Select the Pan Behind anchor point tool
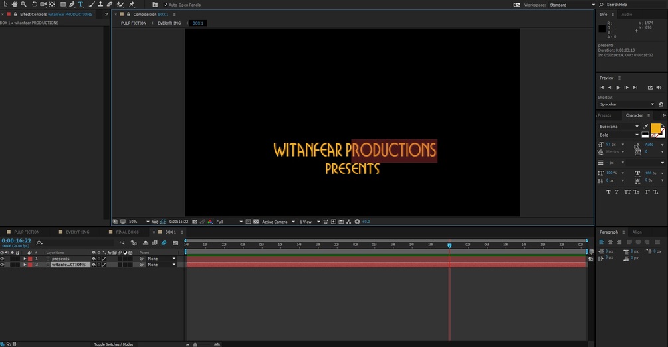668x347 pixels. 52,4
